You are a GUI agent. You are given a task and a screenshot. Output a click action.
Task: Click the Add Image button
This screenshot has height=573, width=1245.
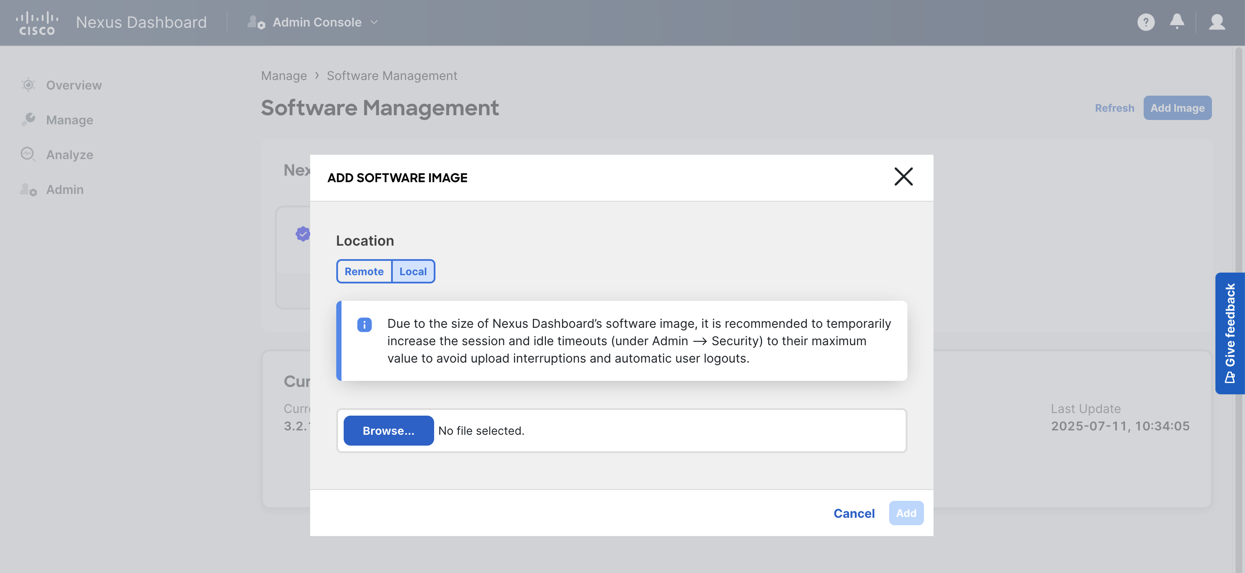pos(1177,108)
